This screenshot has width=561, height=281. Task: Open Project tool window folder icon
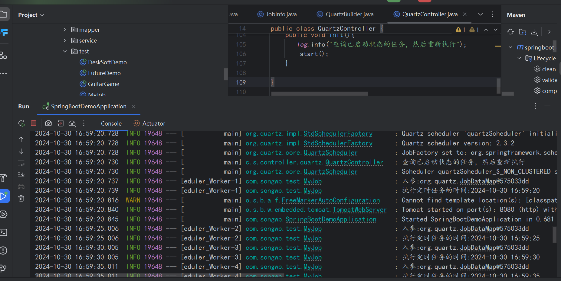coord(4,14)
